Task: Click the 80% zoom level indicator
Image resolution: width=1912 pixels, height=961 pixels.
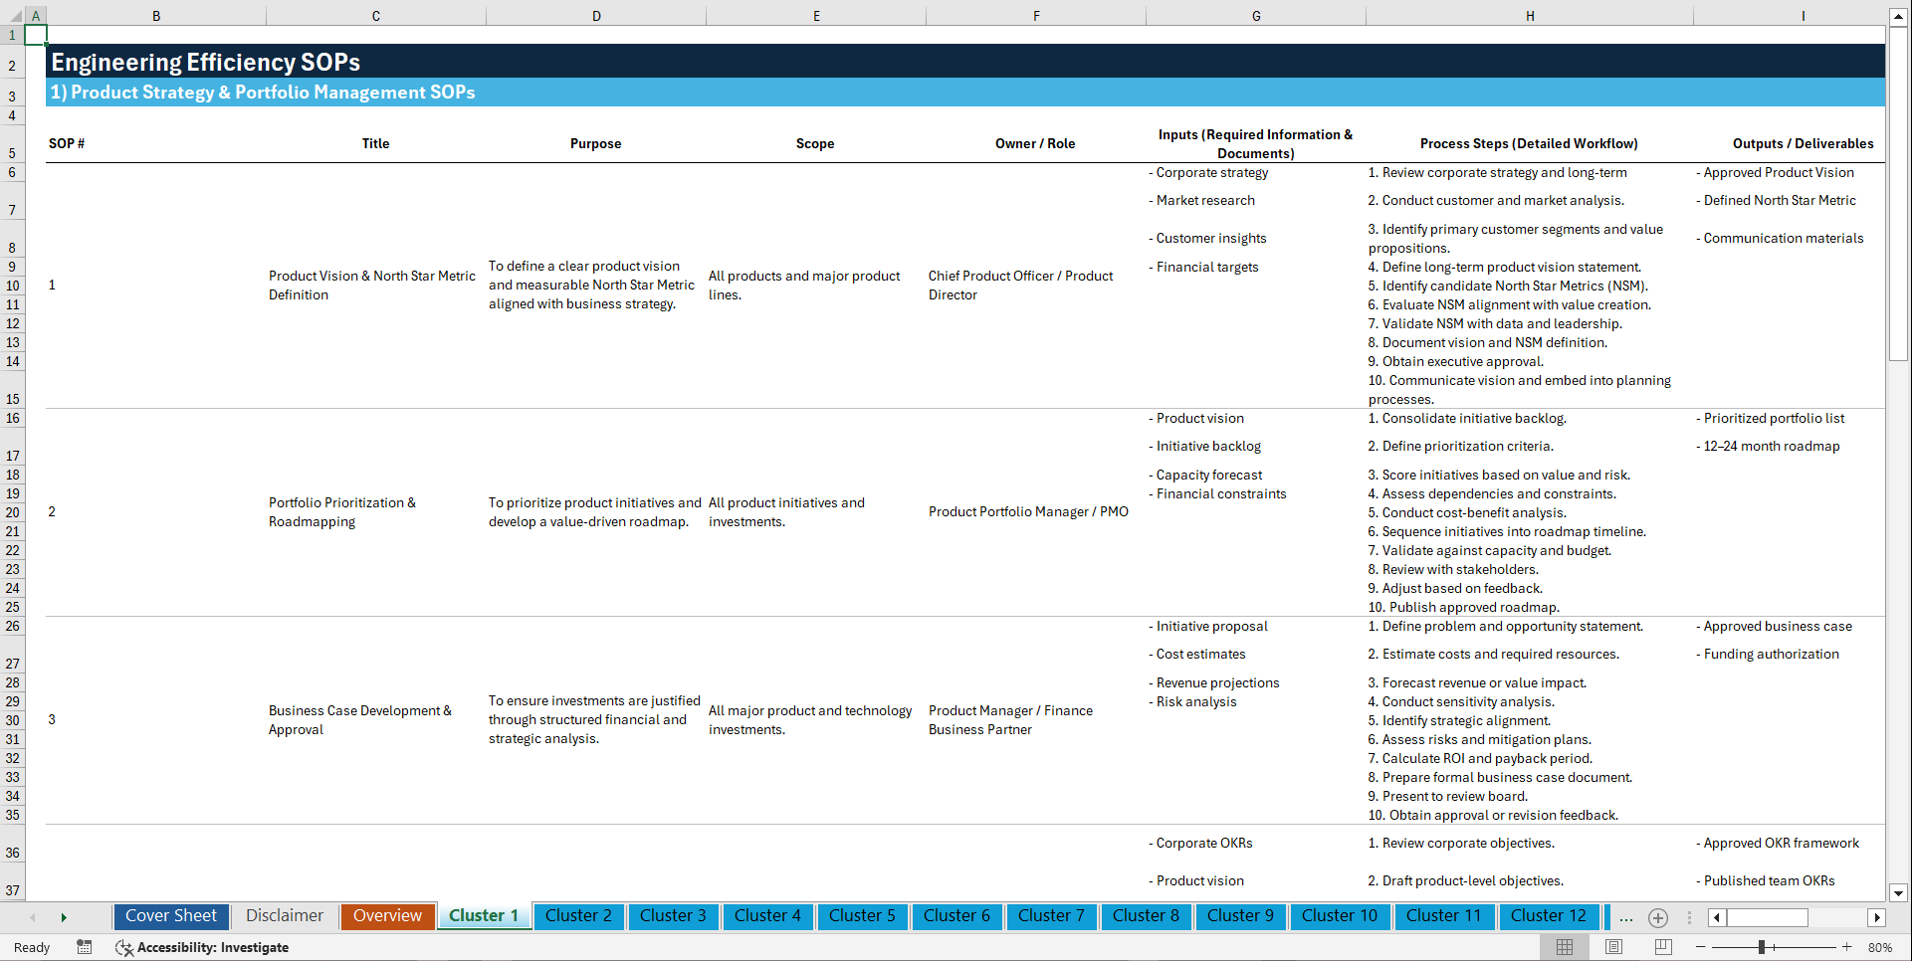Action: coord(1881,947)
